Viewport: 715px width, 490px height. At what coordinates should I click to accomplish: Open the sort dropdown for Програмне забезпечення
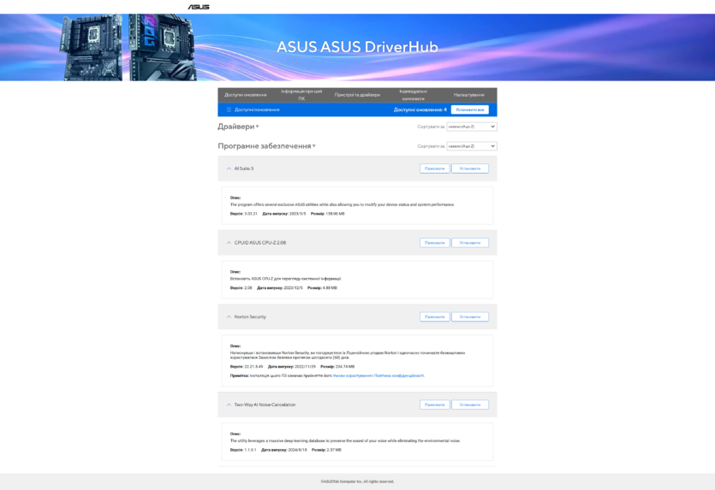[x=472, y=146]
